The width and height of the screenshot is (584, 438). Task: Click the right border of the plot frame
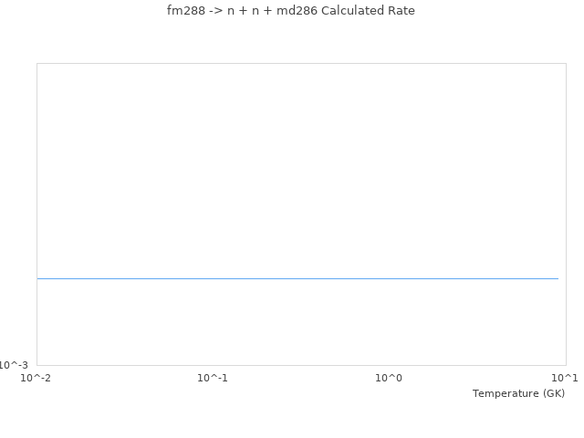coord(566,214)
